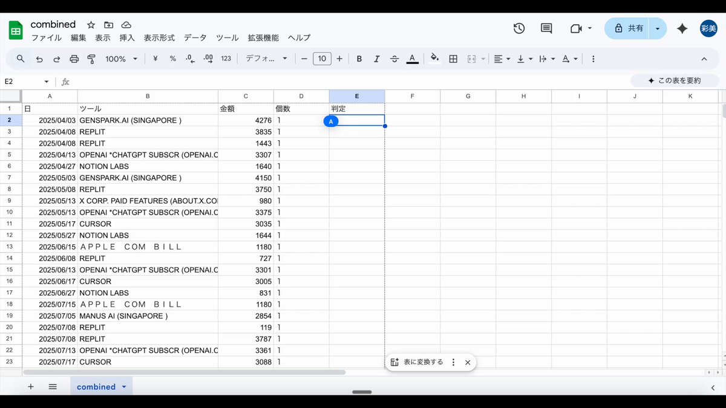Open the データ menu
The height and width of the screenshot is (408, 726).
point(195,37)
